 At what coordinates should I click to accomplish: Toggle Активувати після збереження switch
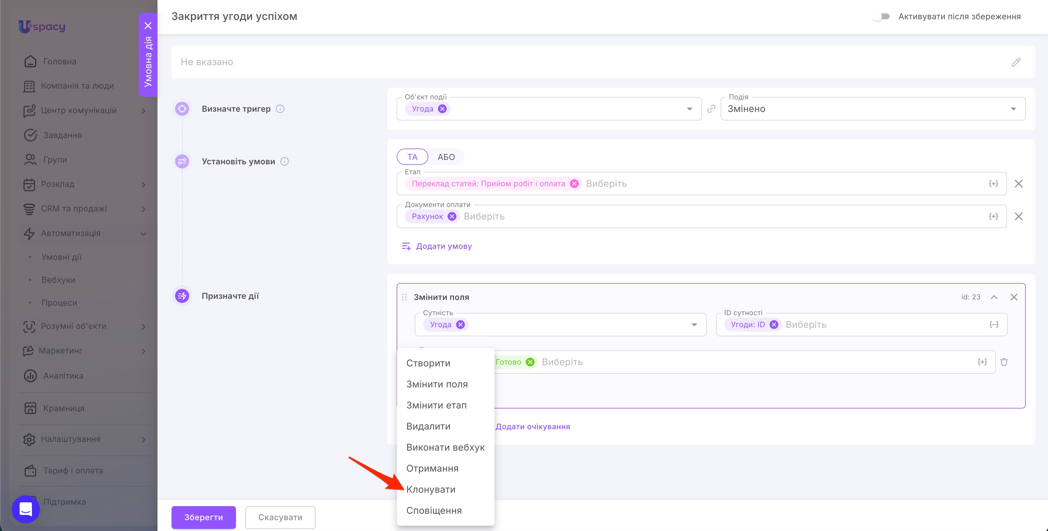click(x=881, y=17)
